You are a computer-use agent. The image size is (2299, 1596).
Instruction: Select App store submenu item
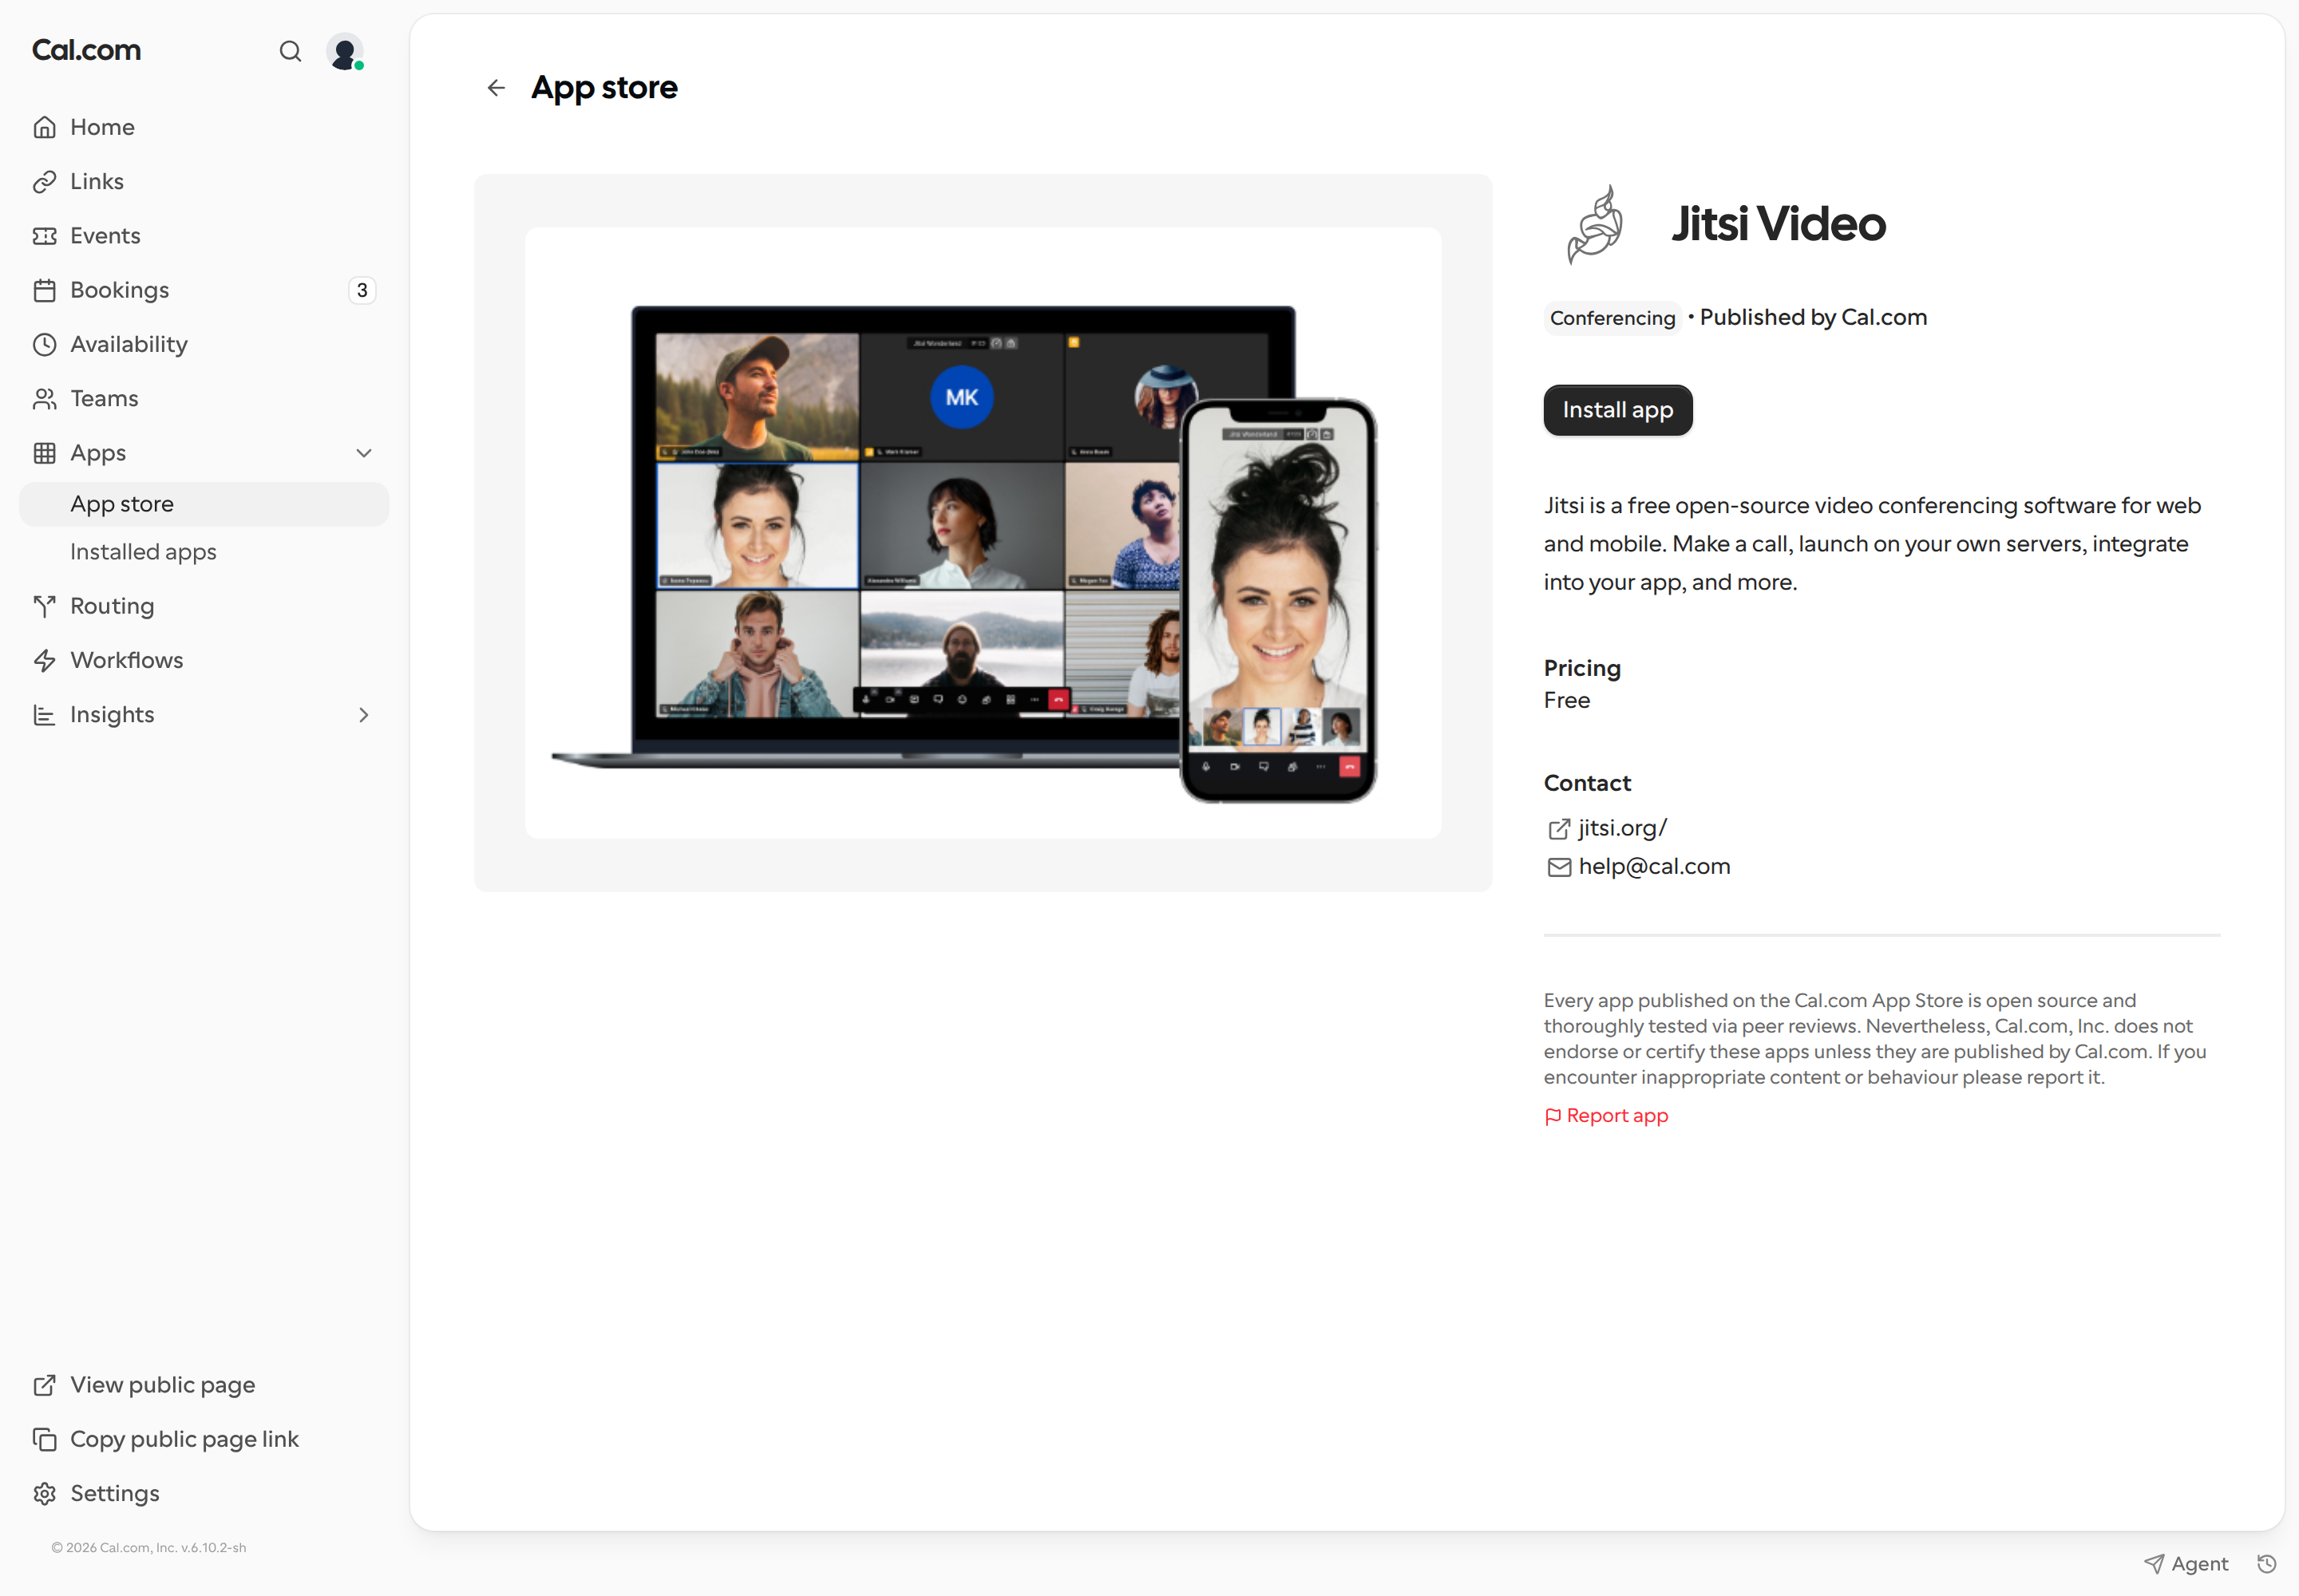[204, 504]
